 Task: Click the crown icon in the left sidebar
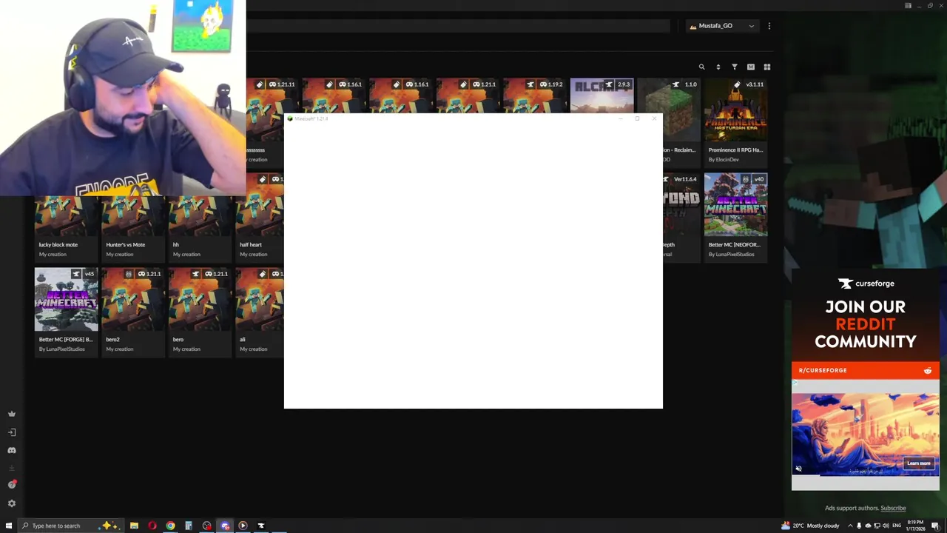(11, 414)
